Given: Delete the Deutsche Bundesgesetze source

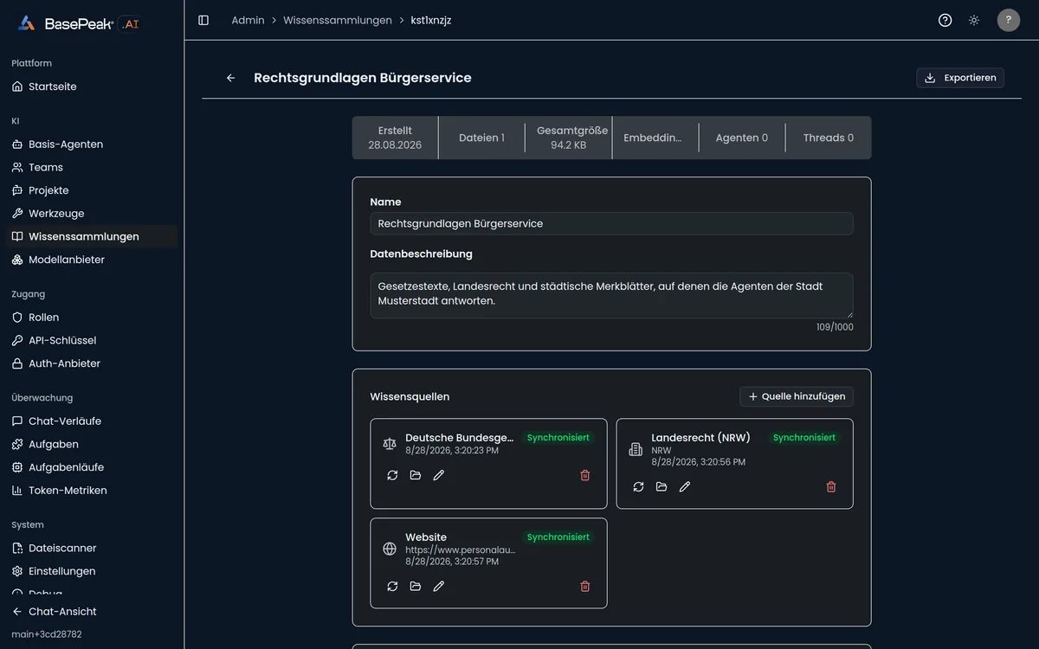Looking at the screenshot, I should (x=585, y=475).
